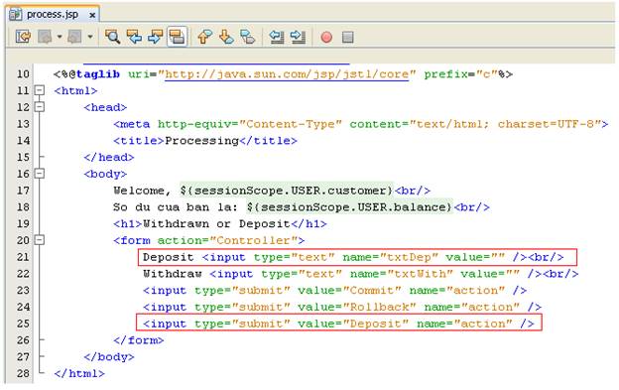The height and width of the screenshot is (390, 619).
Task: Toggle Highlight Search in the toolbar
Action: tap(177, 37)
